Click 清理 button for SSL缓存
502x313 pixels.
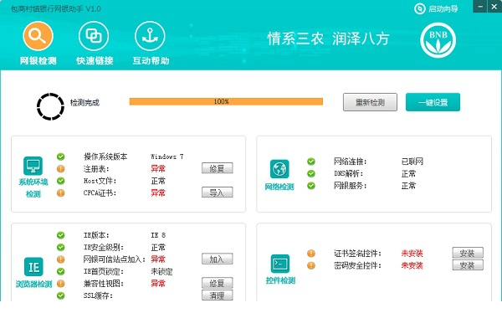click(217, 295)
